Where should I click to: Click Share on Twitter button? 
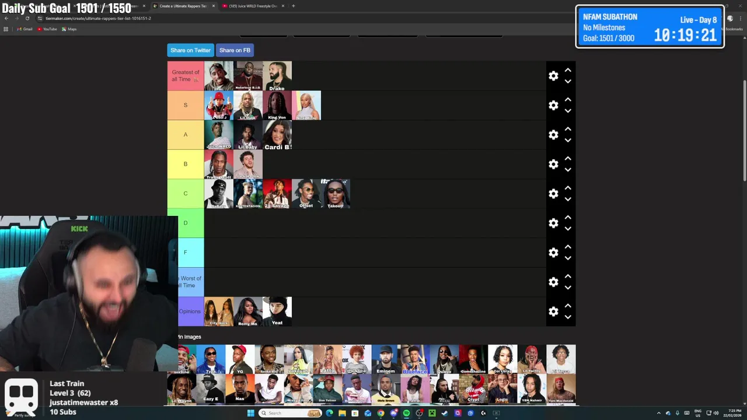pyautogui.click(x=190, y=50)
